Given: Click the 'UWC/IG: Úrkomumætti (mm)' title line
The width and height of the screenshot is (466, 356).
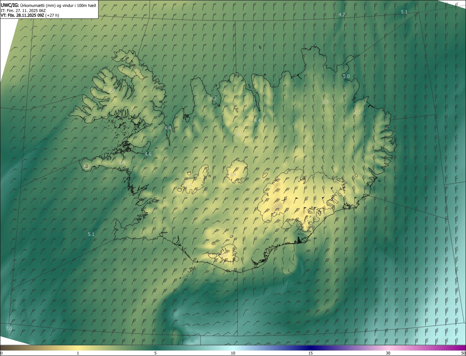Looking at the screenshot, I should 48,5.
